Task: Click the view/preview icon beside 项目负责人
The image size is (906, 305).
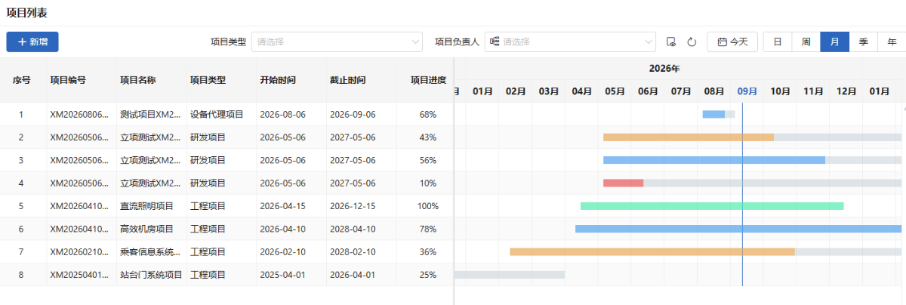Action: pyautogui.click(x=671, y=42)
